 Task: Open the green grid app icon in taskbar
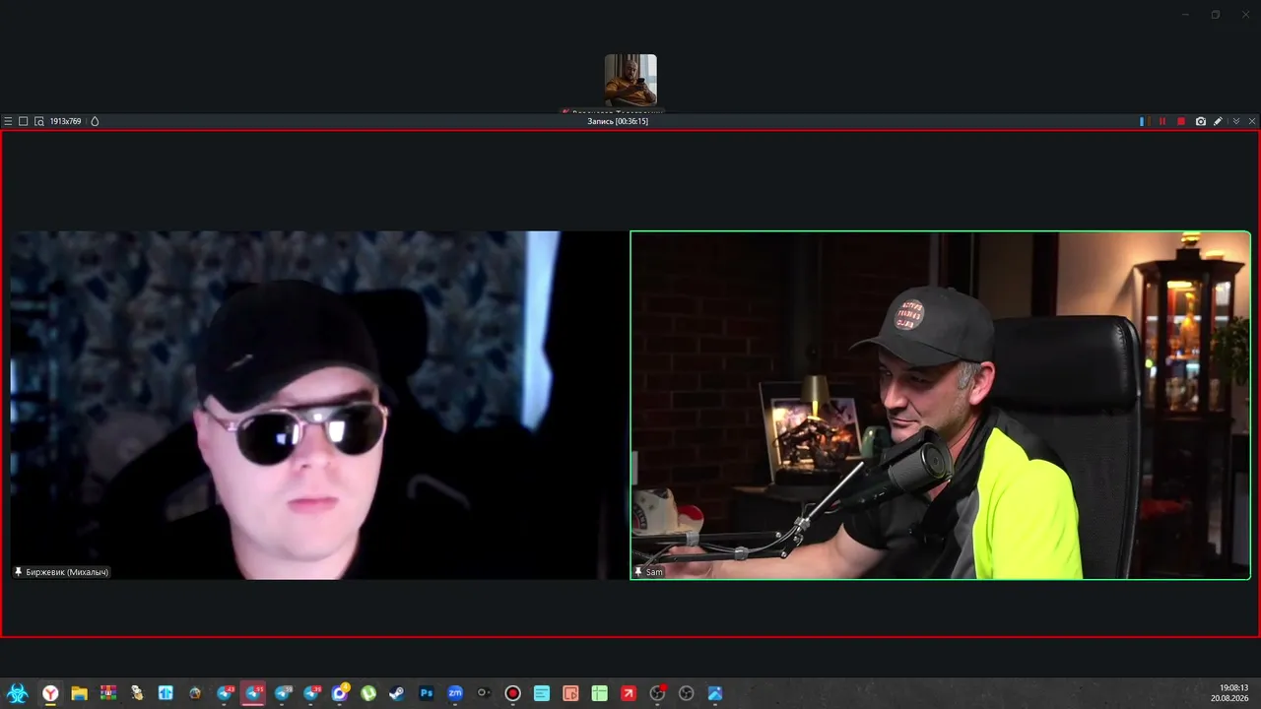point(599,693)
